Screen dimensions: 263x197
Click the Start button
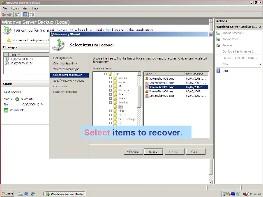[x=7, y=194]
